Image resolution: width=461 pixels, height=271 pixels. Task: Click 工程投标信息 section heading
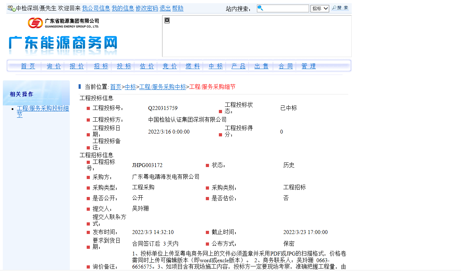(x=97, y=98)
